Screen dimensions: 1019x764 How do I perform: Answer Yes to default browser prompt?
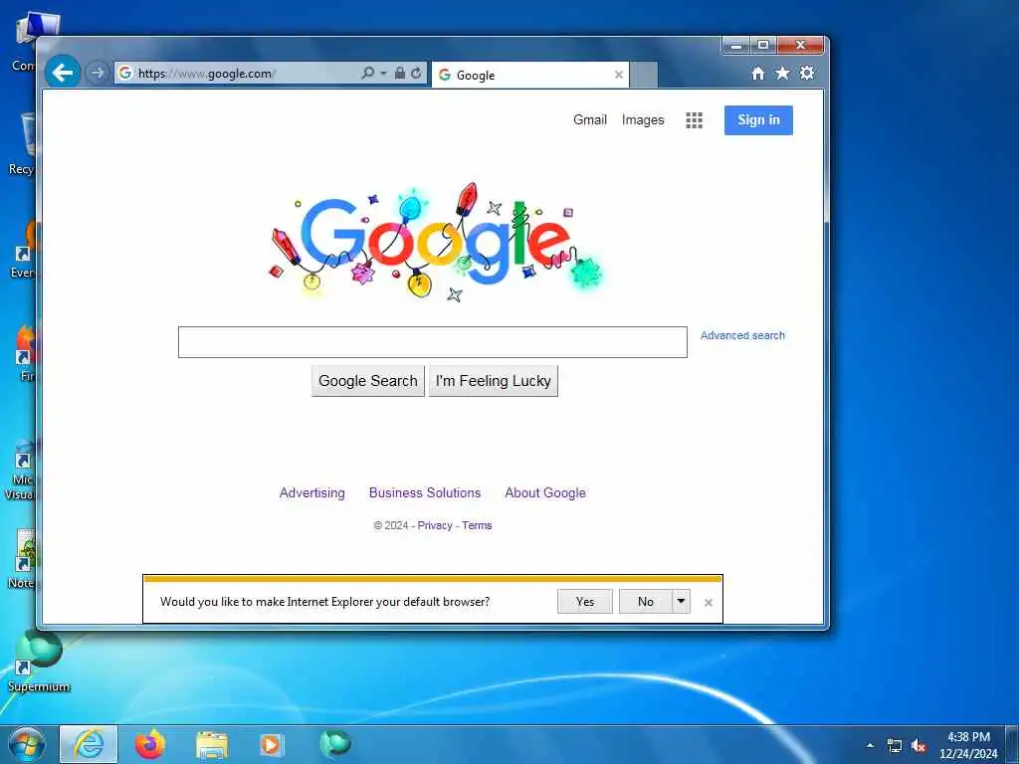coord(585,602)
